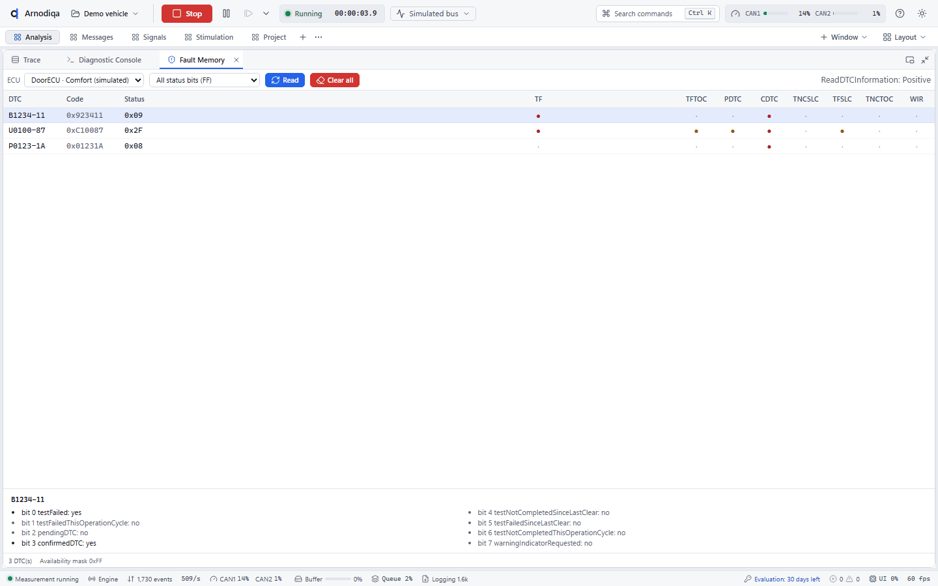Open the Demo vehicle project dropdown
Screen dimensions: 938x586
[105, 14]
